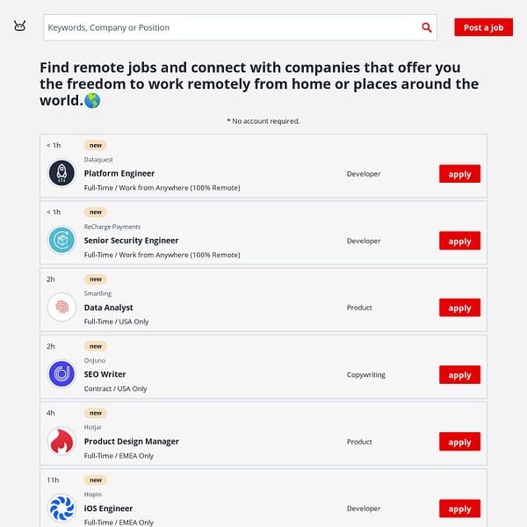Apply to the Data Analyst position
The width and height of the screenshot is (527, 527).
tap(459, 307)
